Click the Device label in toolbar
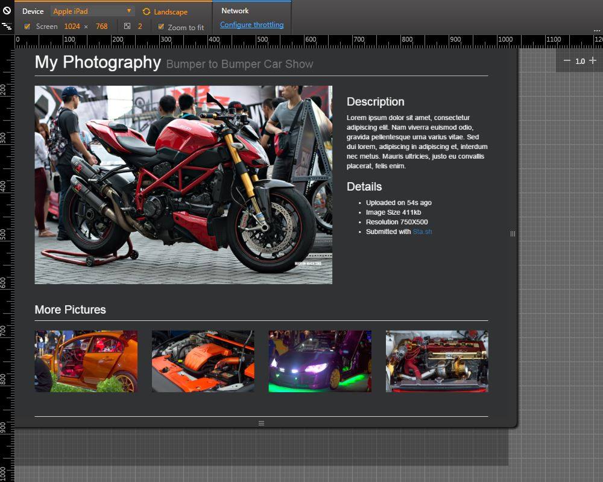 pos(33,11)
